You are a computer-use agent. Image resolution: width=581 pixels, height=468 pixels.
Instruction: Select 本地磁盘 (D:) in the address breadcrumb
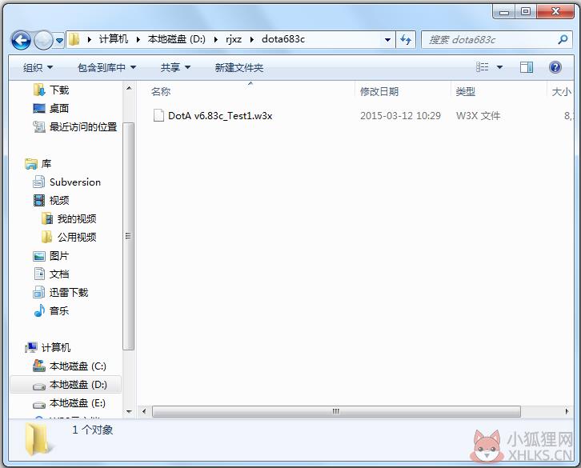(176, 39)
